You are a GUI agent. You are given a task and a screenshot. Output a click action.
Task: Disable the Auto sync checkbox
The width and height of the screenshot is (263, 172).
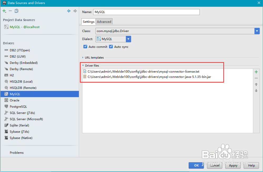[x=111, y=47]
